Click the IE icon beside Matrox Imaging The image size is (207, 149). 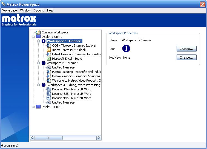(48, 72)
